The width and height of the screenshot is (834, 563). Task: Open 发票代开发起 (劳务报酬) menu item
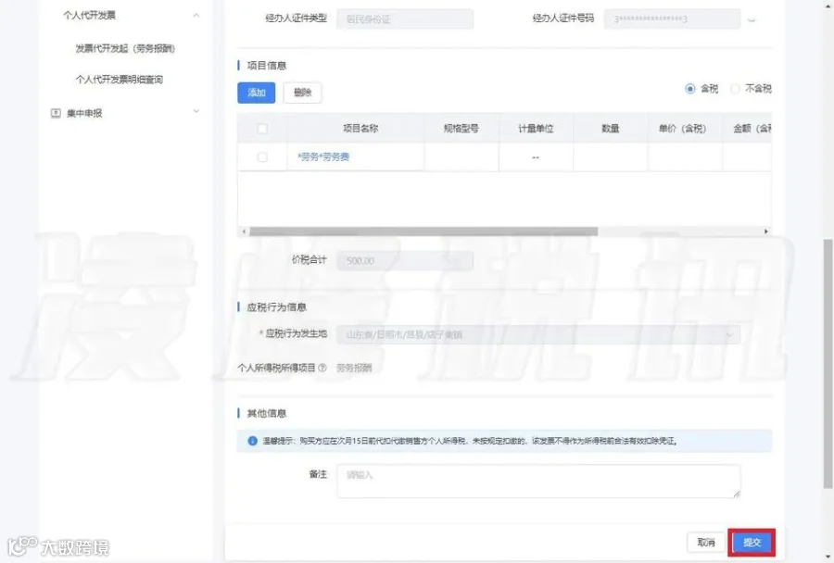[x=125, y=48]
